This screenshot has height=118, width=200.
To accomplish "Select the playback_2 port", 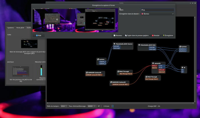I will click(183, 51).
